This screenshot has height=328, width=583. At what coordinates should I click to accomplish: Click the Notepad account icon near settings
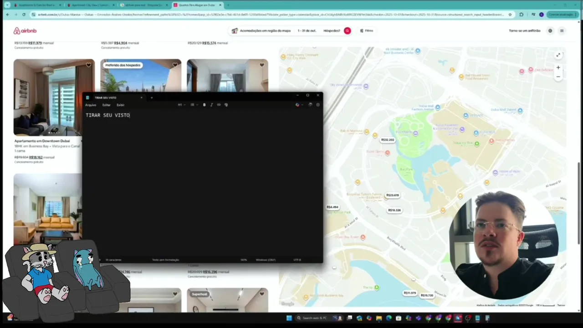point(310,105)
